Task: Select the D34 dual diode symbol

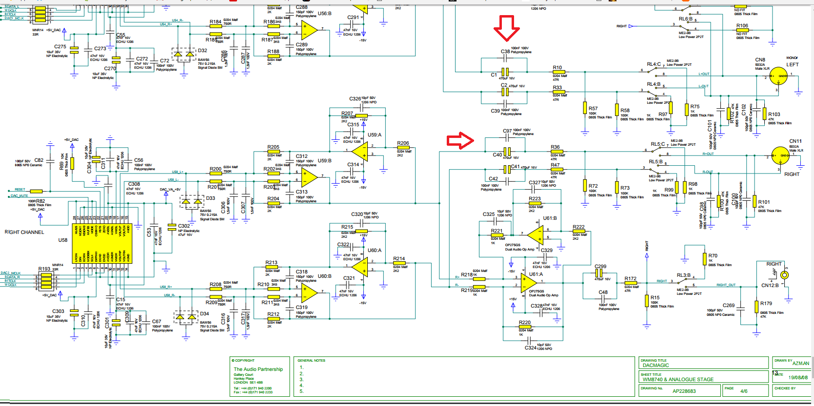Action: pos(186,317)
